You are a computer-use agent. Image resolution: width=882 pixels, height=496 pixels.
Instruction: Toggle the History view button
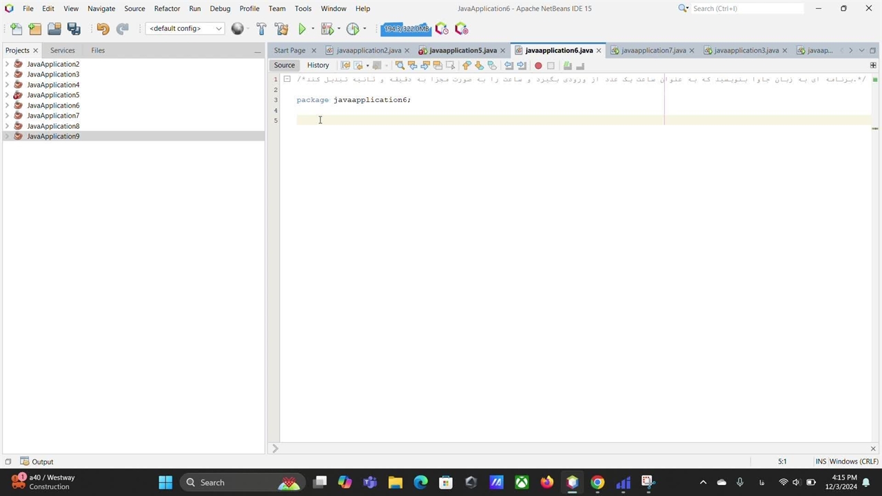pyautogui.click(x=318, y=65)
